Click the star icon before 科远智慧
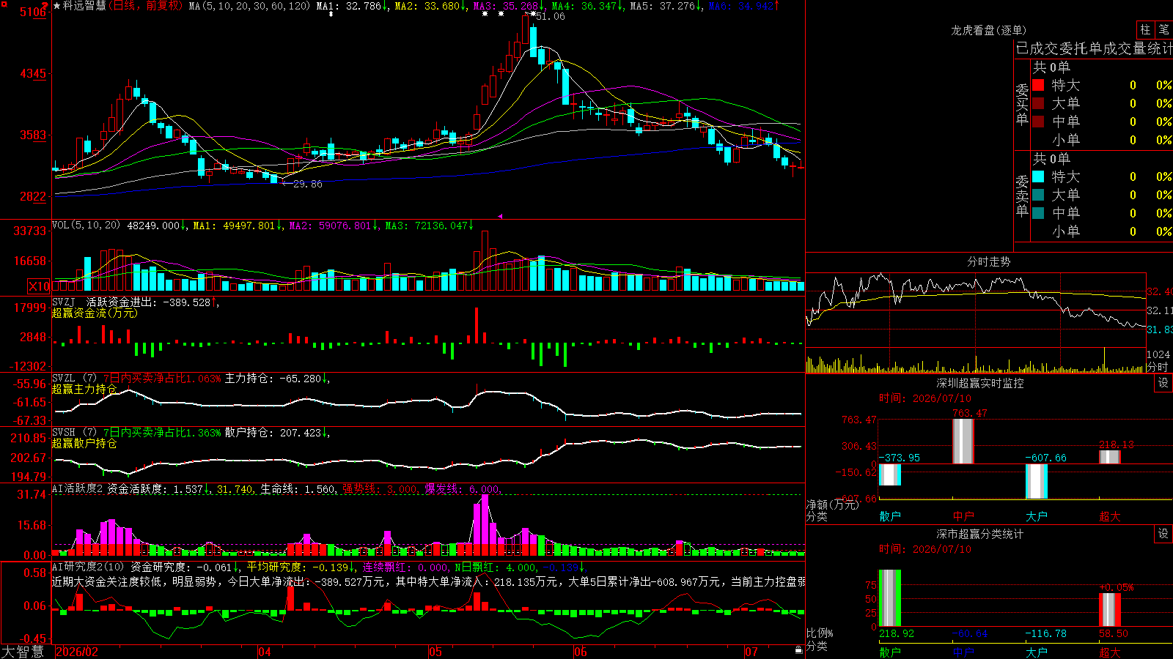The height and width of the screenshot is (659, 1173). tap(56, 6)
